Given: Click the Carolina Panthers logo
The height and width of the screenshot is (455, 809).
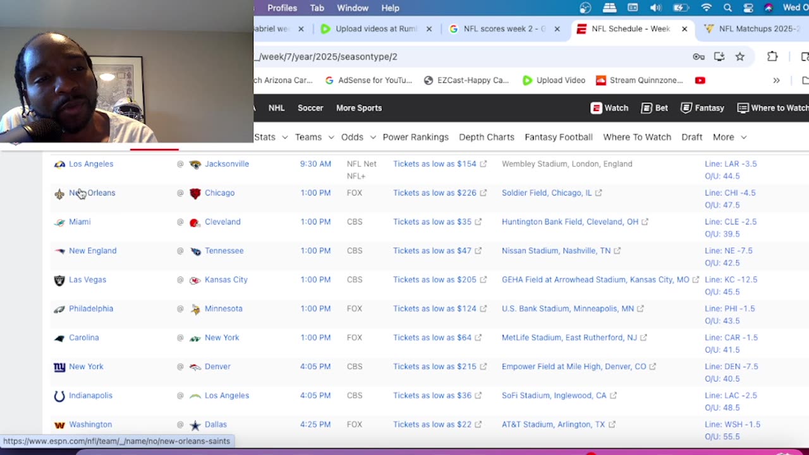Looking at the screenshot, I should tap(59, 338).
